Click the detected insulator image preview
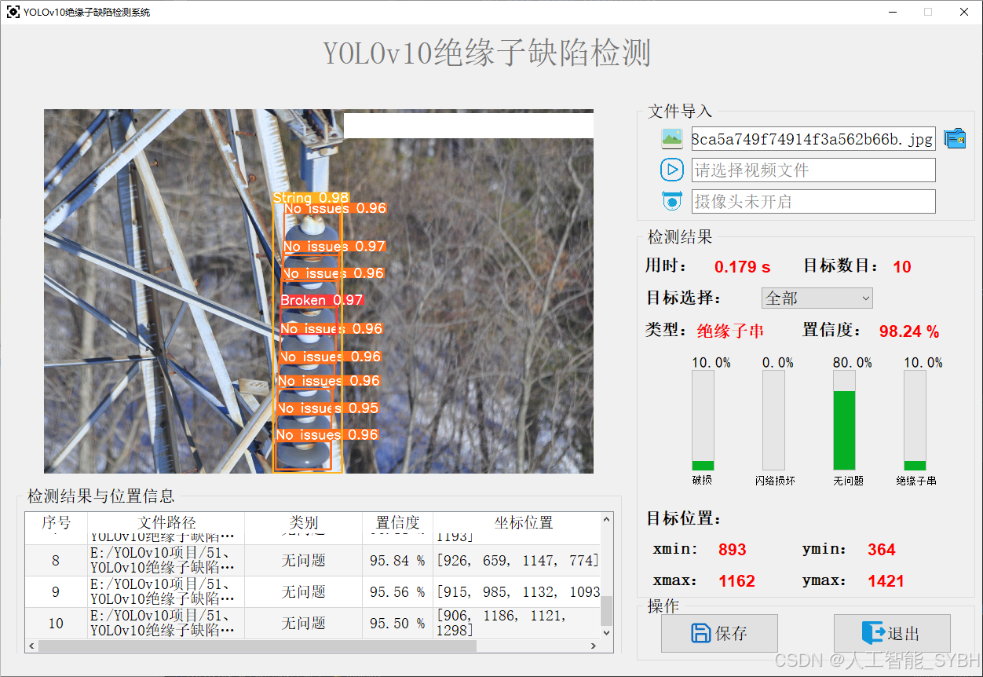Image resolution: width=983 pixels, height=677 pixels. [319, 291]
